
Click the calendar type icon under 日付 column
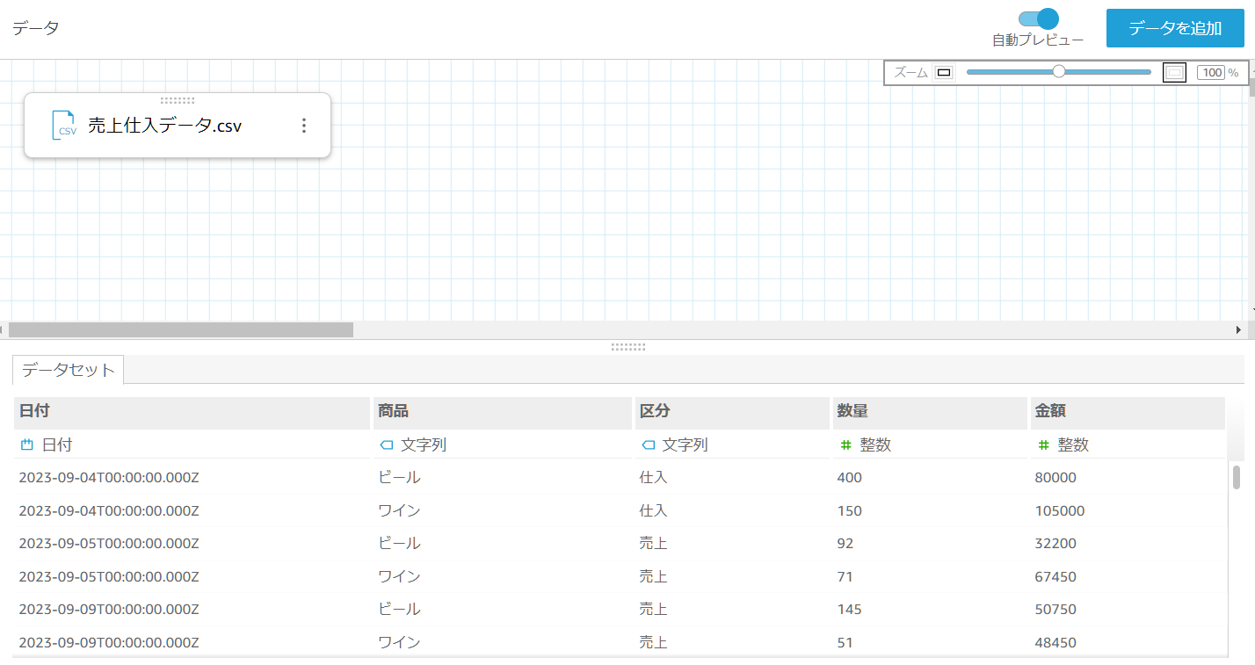26,445
